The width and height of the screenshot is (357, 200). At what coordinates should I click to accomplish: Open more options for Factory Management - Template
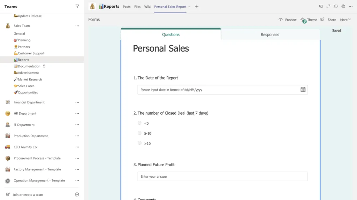(77, 169)
